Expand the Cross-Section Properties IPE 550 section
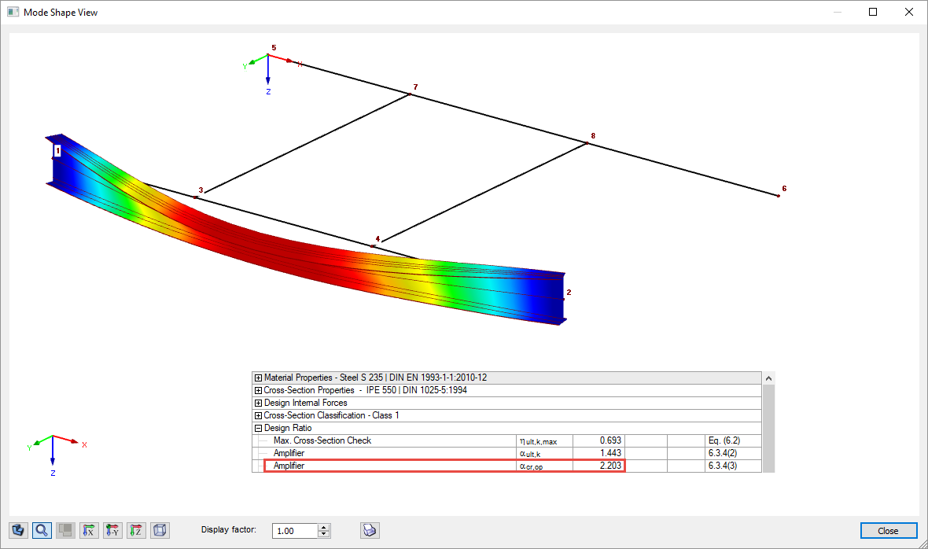The height and width of the screenshot is (549, 928). point(258,390)
